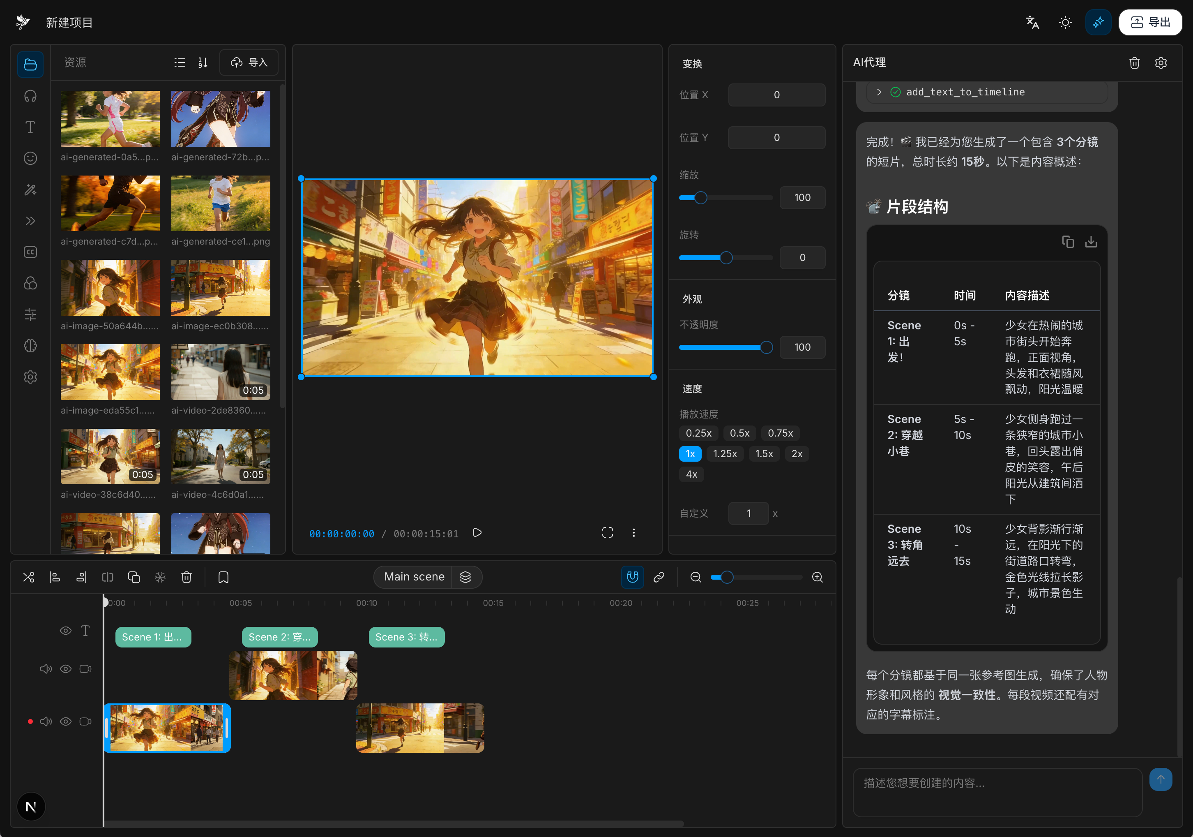Toggle timeline magnet snapping
The height and width of the screenshot is (837, 1193).
(632, 577)
